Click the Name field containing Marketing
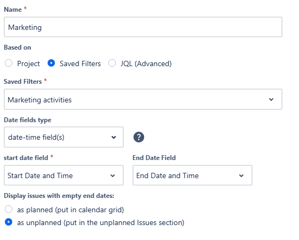299x240 pixels. click(143, 27)
